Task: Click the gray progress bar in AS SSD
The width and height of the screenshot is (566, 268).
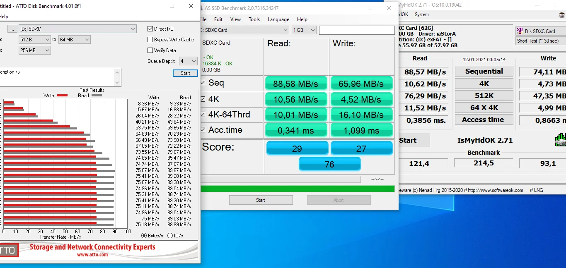Action: point(280,179)
